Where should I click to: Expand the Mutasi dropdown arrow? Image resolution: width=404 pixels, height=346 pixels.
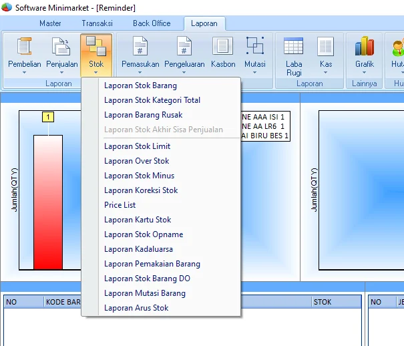(x=254, y=73)
